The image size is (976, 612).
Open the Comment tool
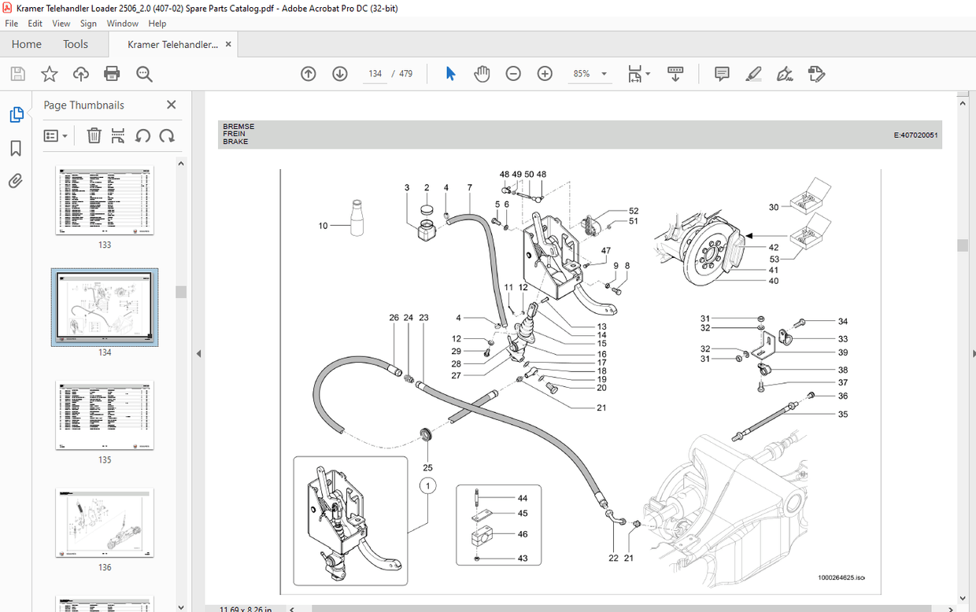pos(721,73)
